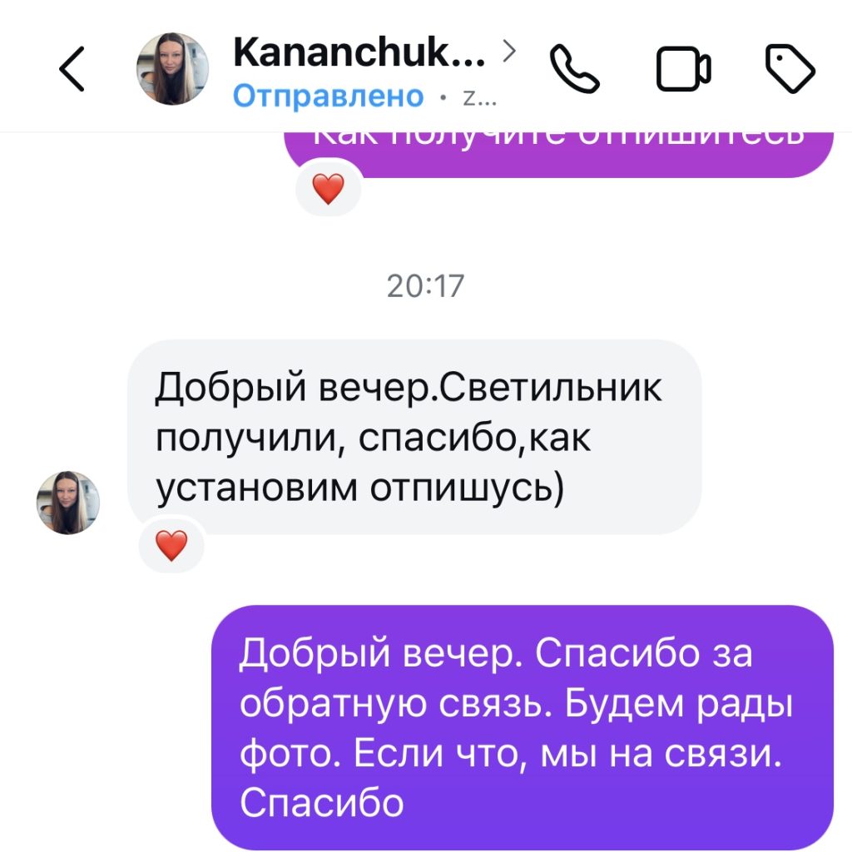Tap heart reaction under the gray message
This screenshot has height=852, width=852.
(171, 545)
